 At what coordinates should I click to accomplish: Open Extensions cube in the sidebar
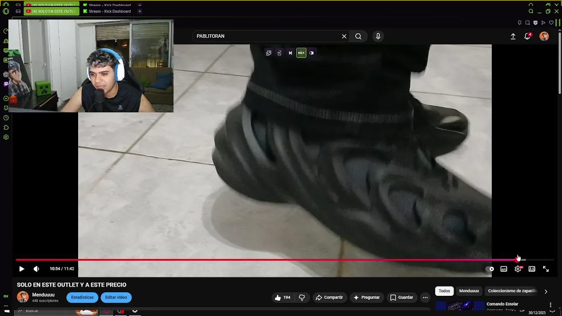(6, 127)
